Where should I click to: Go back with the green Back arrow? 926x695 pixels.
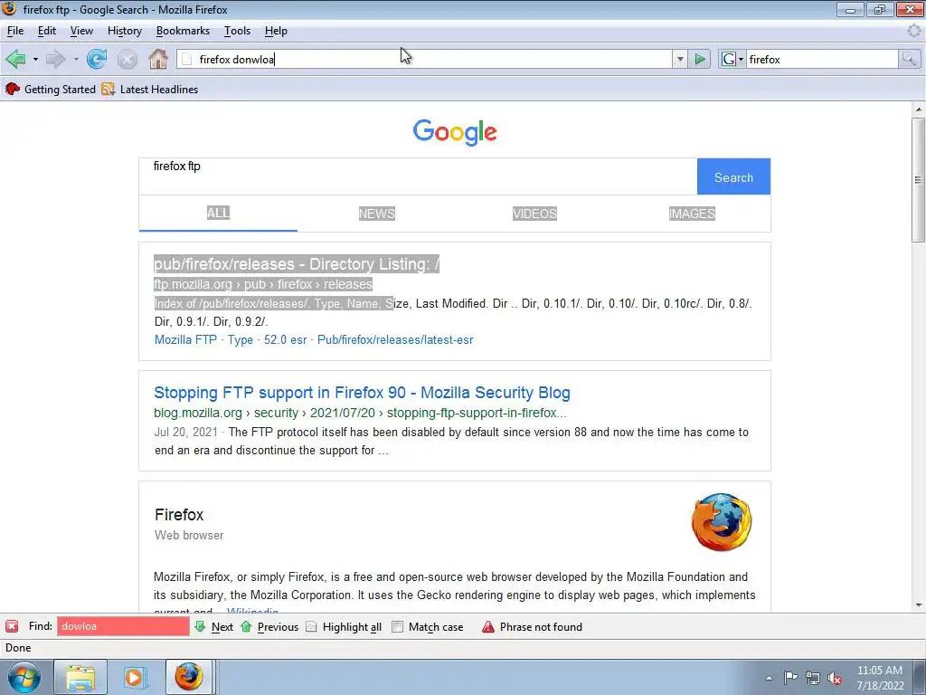(16, 59)
